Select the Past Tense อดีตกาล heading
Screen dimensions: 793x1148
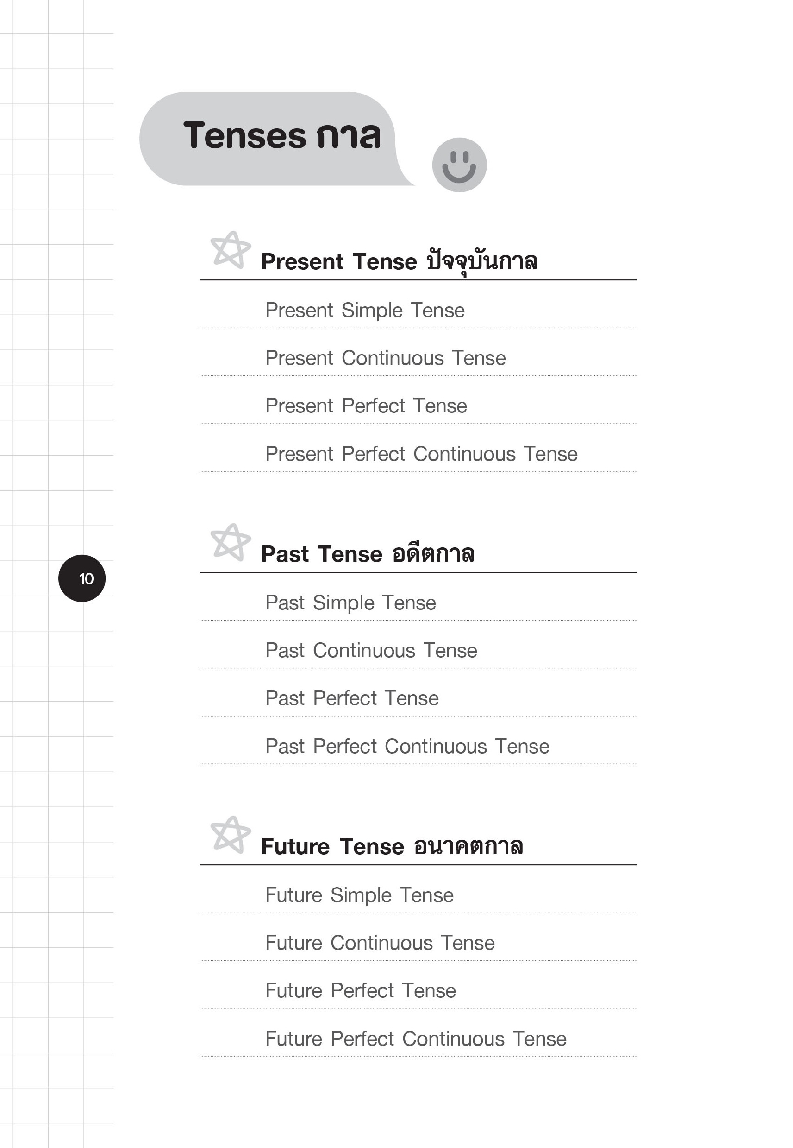(368, 554)
